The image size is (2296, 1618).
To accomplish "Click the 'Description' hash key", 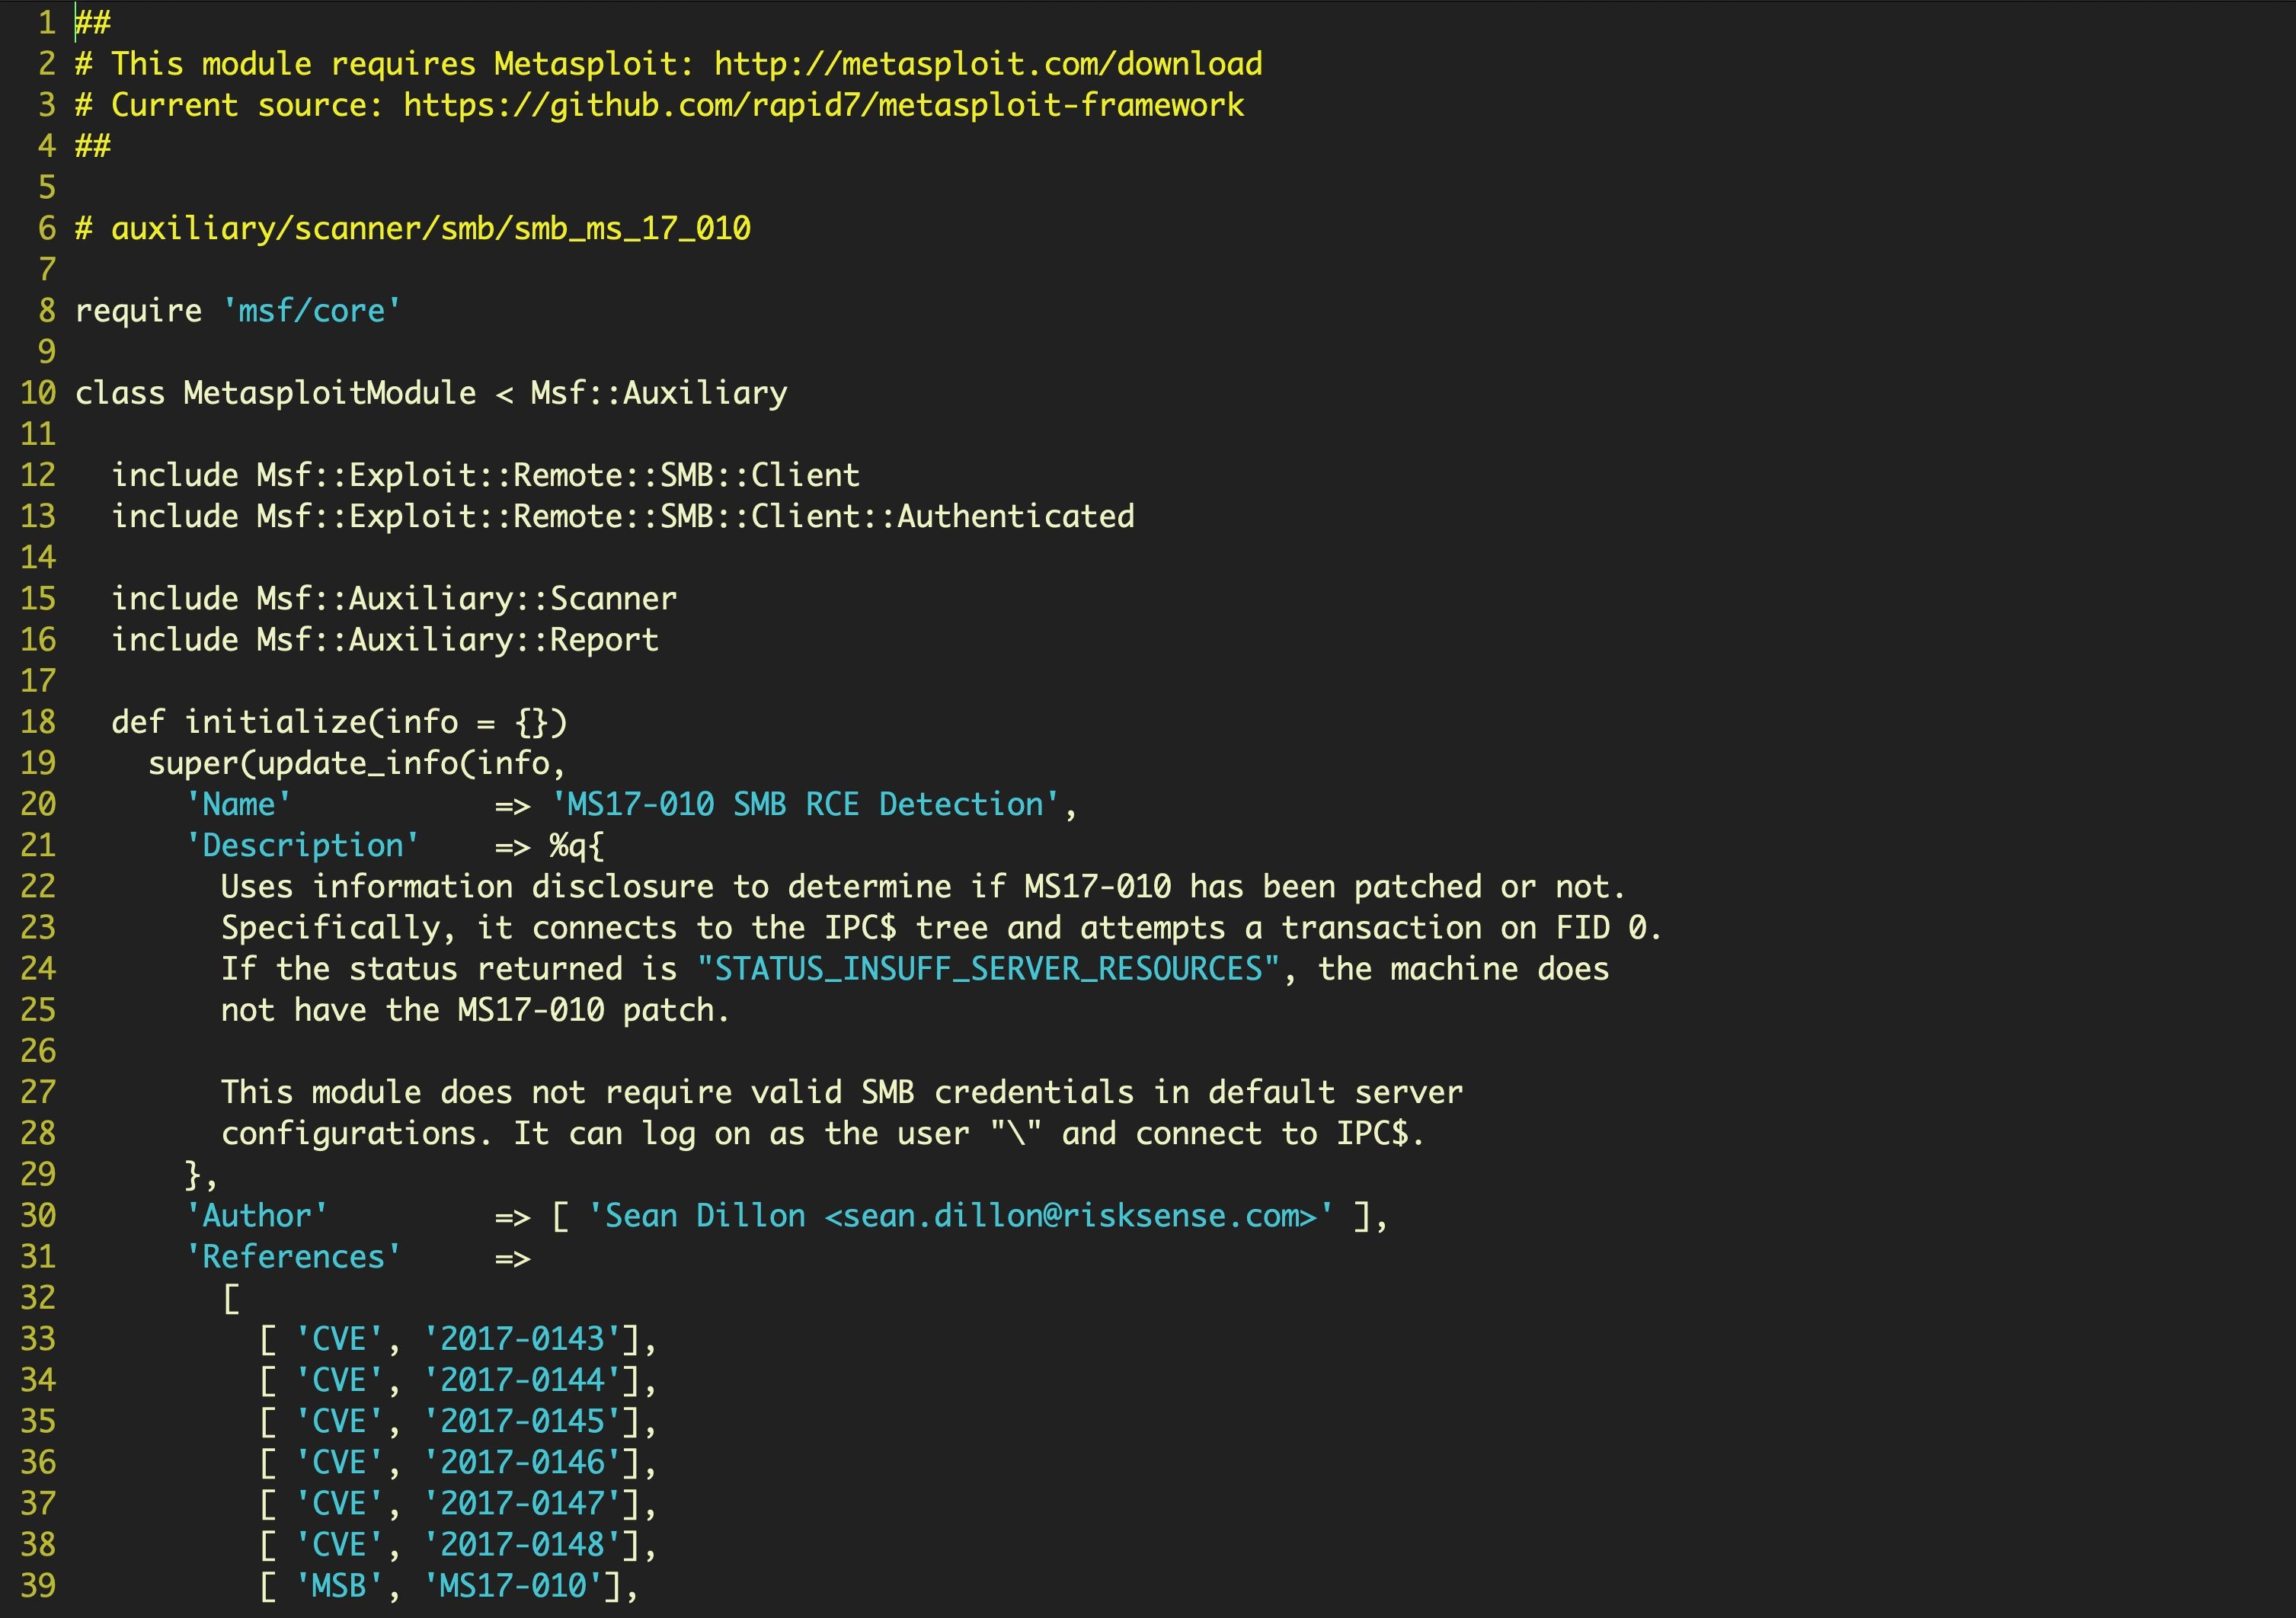I will tap(302, 846).
